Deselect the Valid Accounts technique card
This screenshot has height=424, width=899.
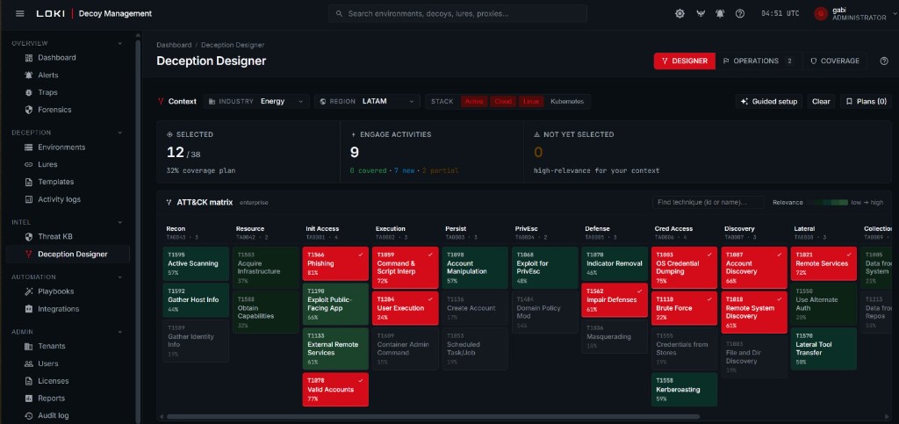pos(335,390)
